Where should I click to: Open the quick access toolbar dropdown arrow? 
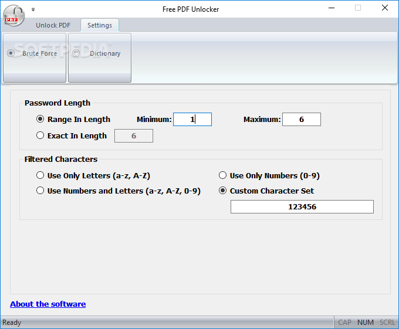33,9
